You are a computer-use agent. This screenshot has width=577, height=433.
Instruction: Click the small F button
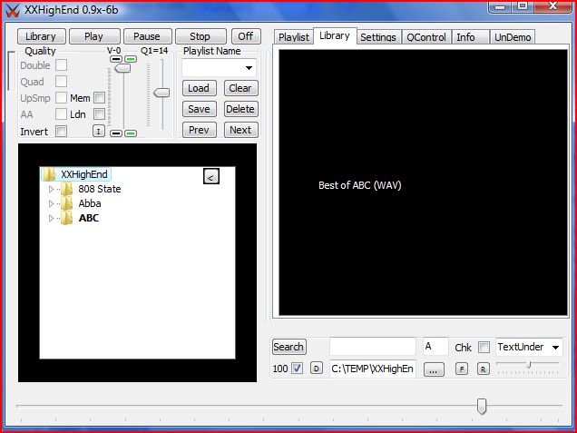coord(462,369)
